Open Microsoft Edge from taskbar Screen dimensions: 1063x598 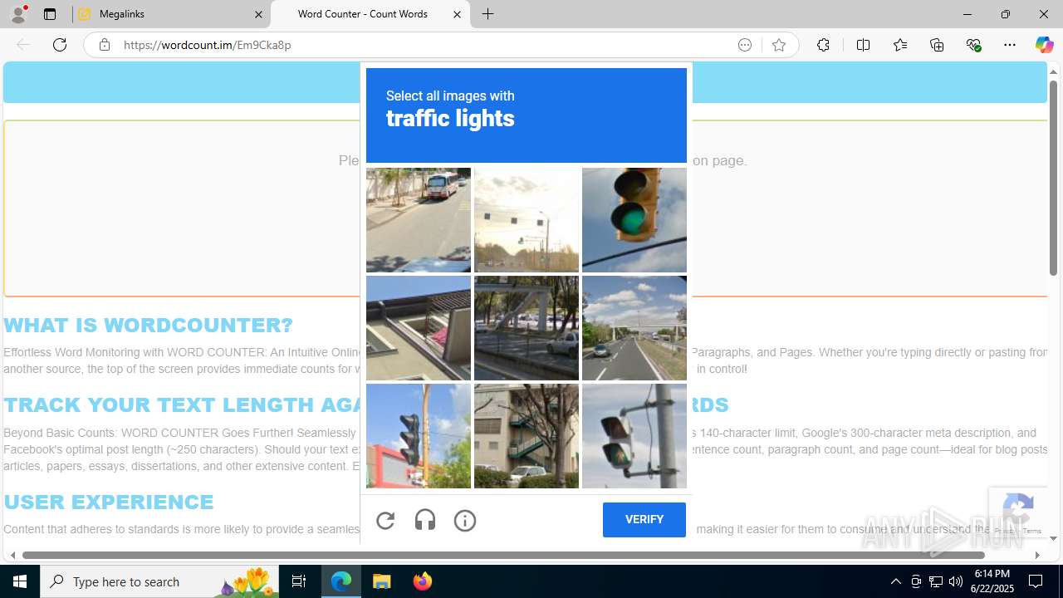[x=341, y=581]
